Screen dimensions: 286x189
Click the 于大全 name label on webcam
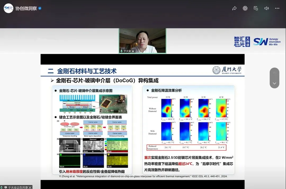coord(127,51)
